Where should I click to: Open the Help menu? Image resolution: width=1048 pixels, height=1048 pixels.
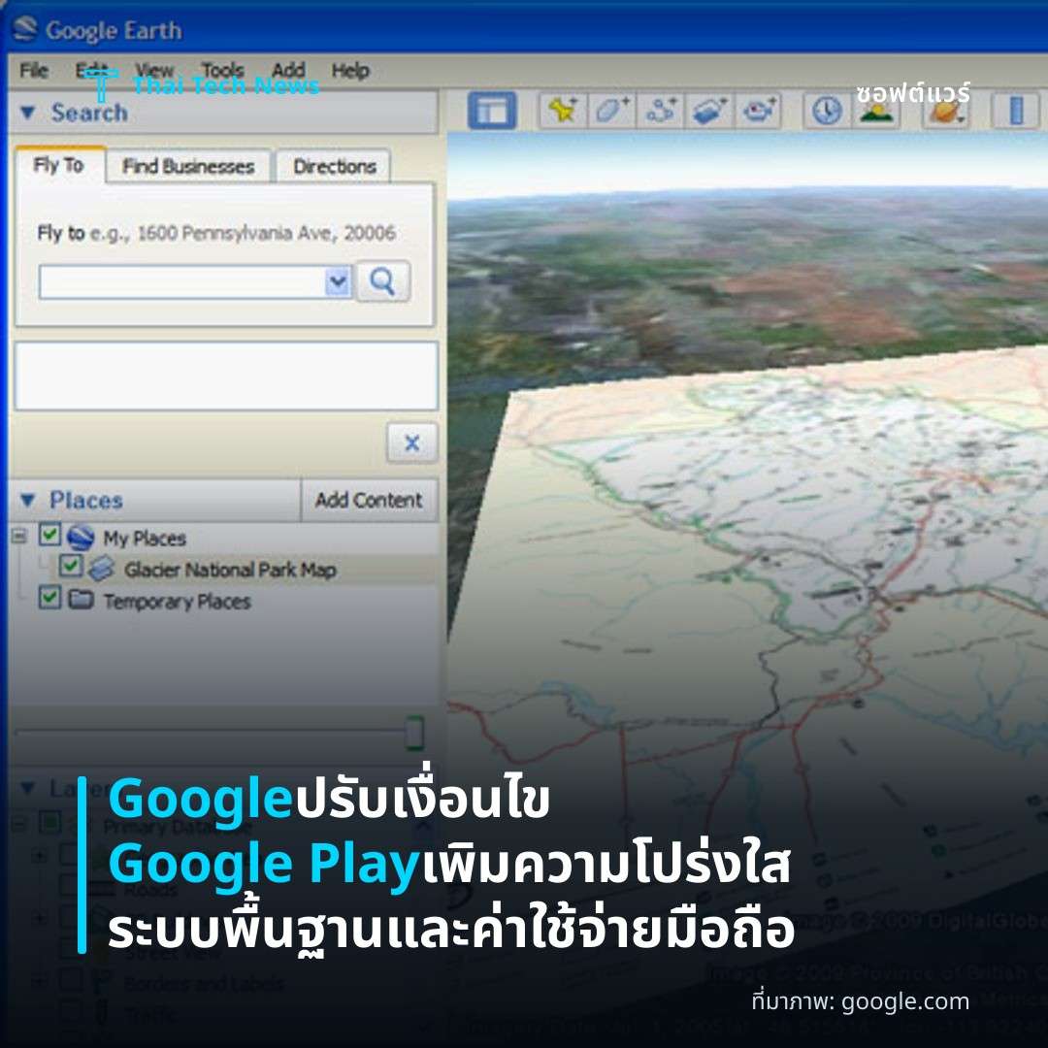pyautogui.click(x=350, y=70)
